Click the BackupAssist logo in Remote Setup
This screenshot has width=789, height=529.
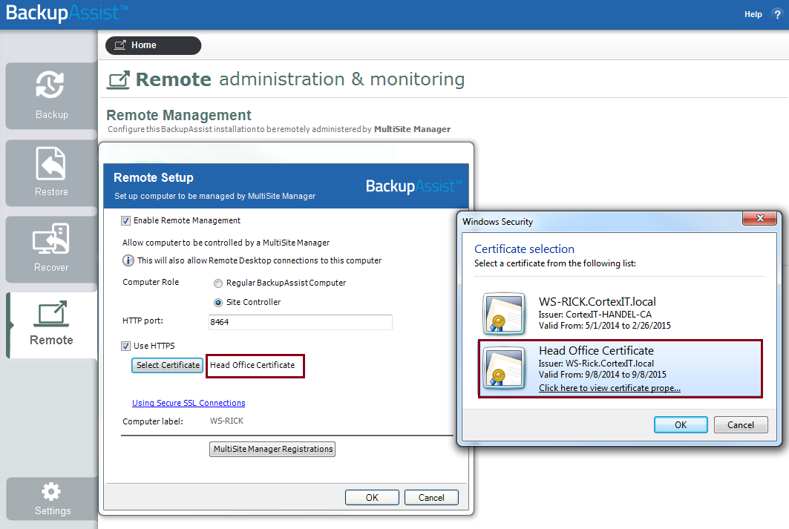(x=413, y=186)
